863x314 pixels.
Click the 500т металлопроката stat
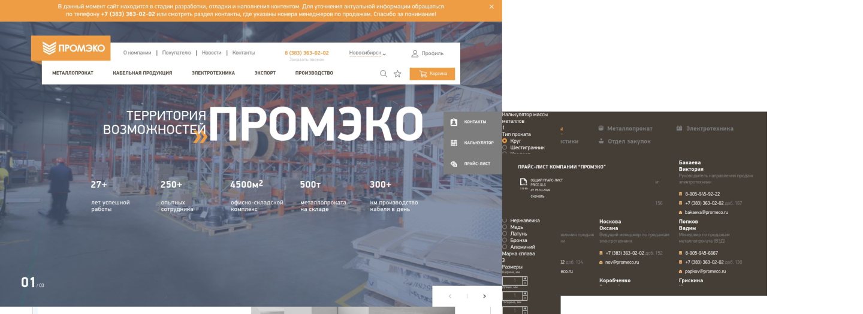coord(323,196)
